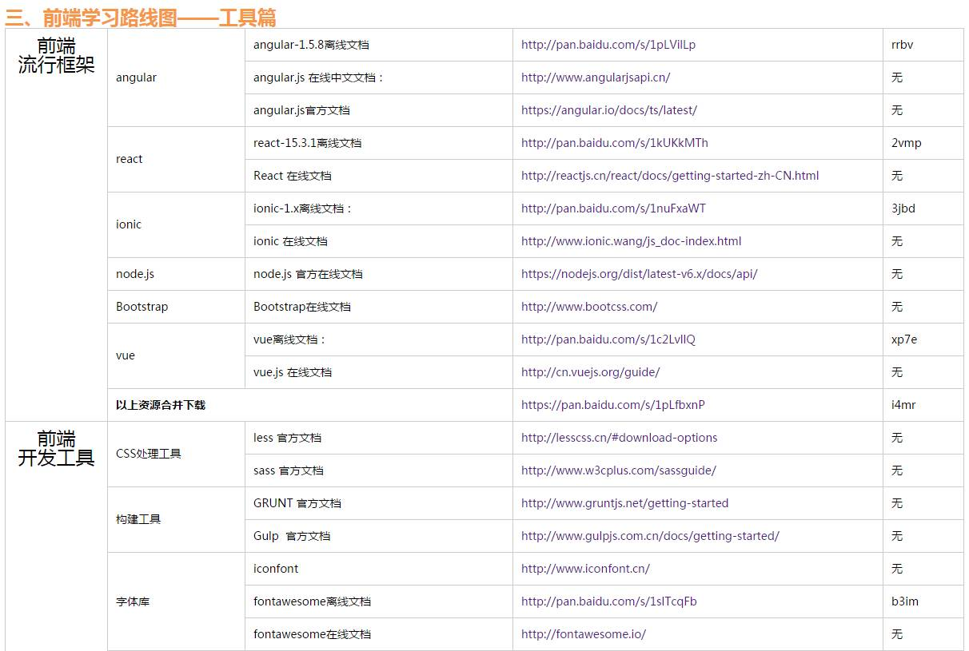
Task: Open the iconfont.cn link
Action: click(585, 569)
